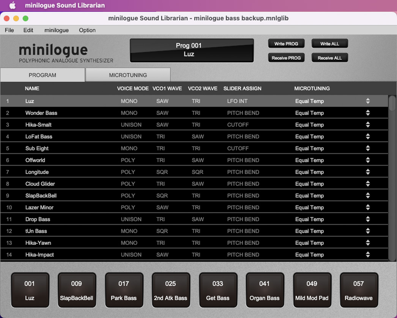
Task: Select the 009 SlapBackBell bank pad
Action: click(x=77, y=290)
